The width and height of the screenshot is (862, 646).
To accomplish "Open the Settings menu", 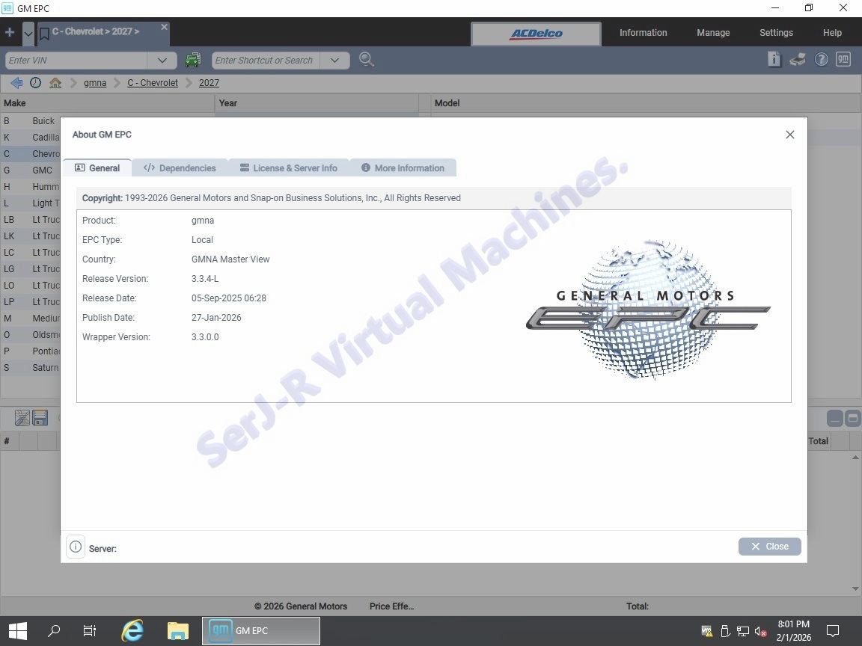I will click(776, 33).
